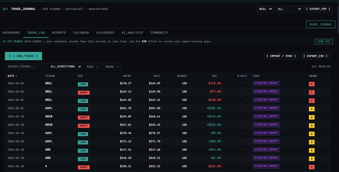The height and width of the screenshot is (172, 339).
Task: Click STERLING-IMPORT tag on AMD +$14.00 row
Action: [x=266, y=150]
